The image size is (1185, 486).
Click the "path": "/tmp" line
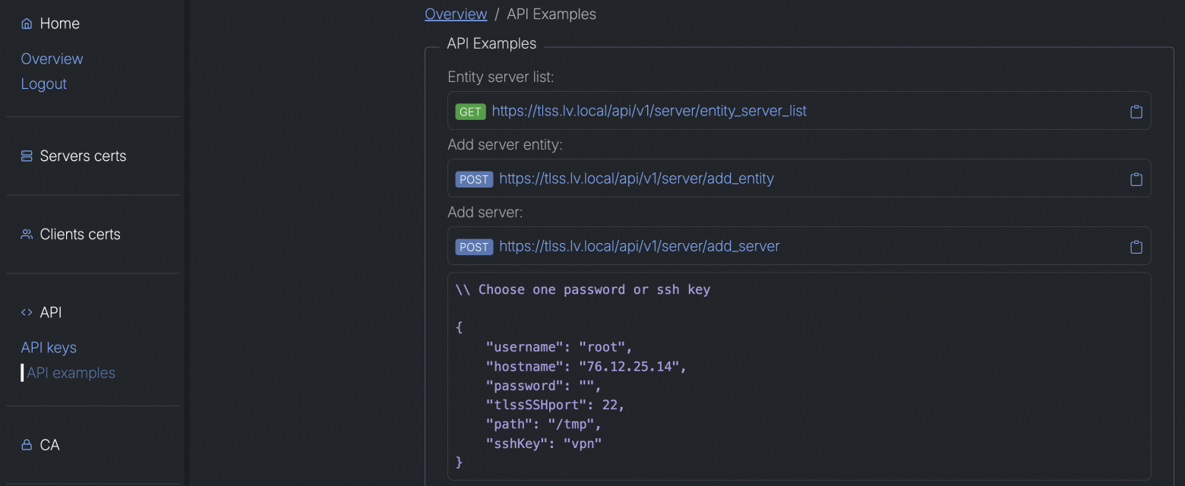tap(544, 424)
